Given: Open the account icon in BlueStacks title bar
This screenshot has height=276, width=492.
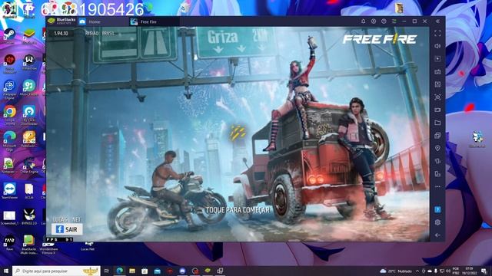Looking at the screenshot, I should tap(374, 21).
